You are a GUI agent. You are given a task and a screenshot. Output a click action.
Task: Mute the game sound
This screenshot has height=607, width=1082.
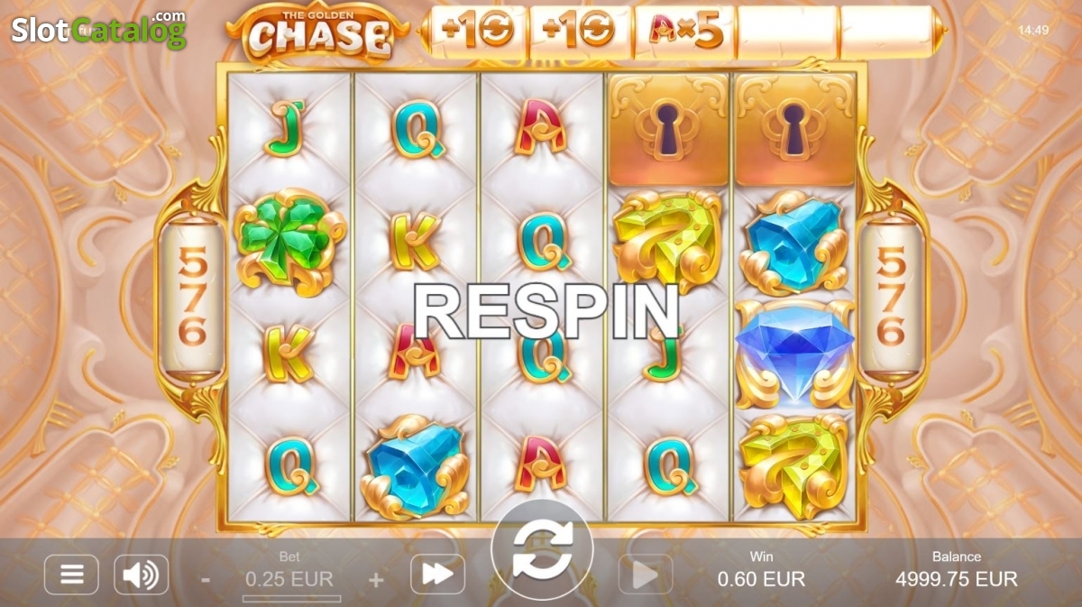coord(141,575)
